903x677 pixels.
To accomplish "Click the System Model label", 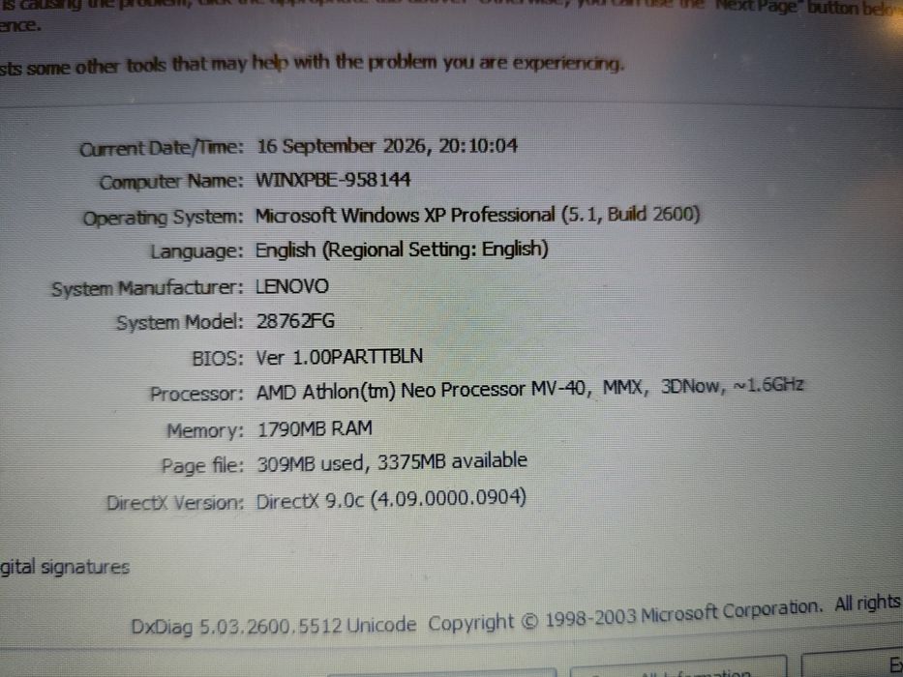I will point(180,322).
